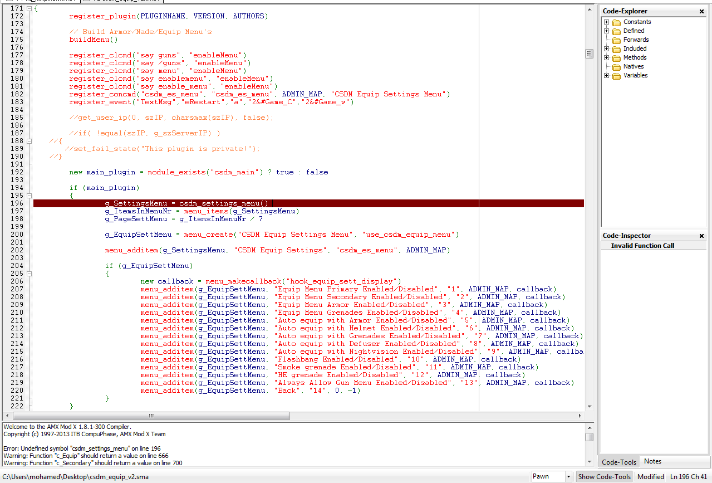
Task: Select the Forwards label in Code-Explorer
Action: 636,40
